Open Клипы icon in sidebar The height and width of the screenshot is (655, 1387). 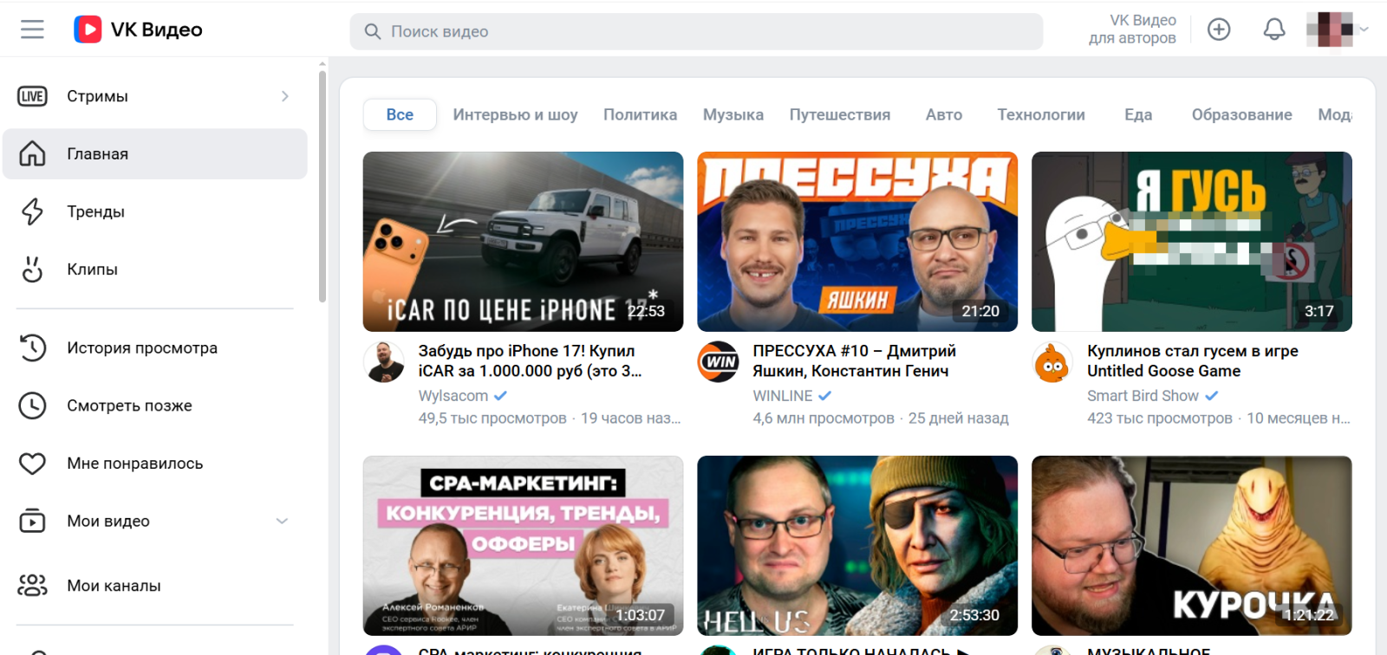click(x=32, y=269)
